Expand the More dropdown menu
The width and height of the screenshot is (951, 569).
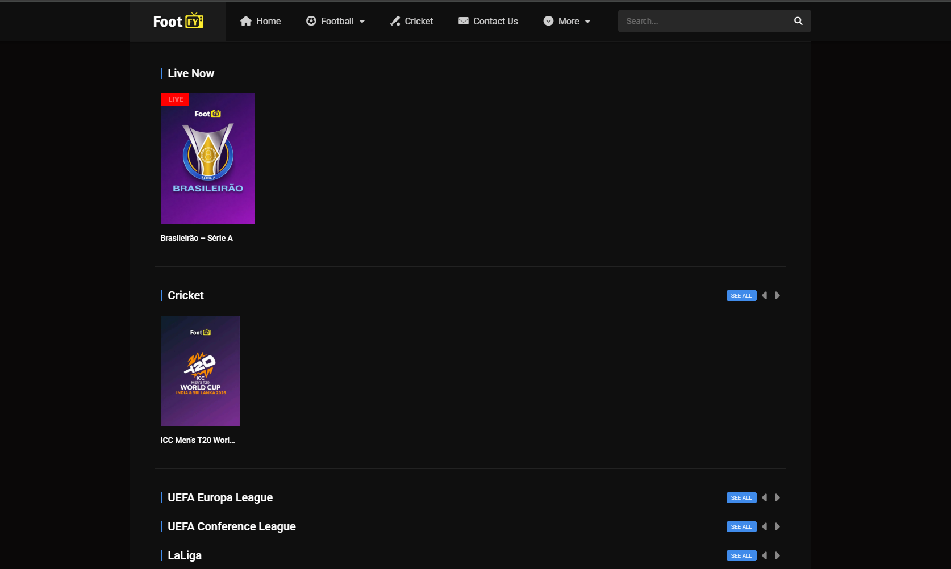(567, 21)
